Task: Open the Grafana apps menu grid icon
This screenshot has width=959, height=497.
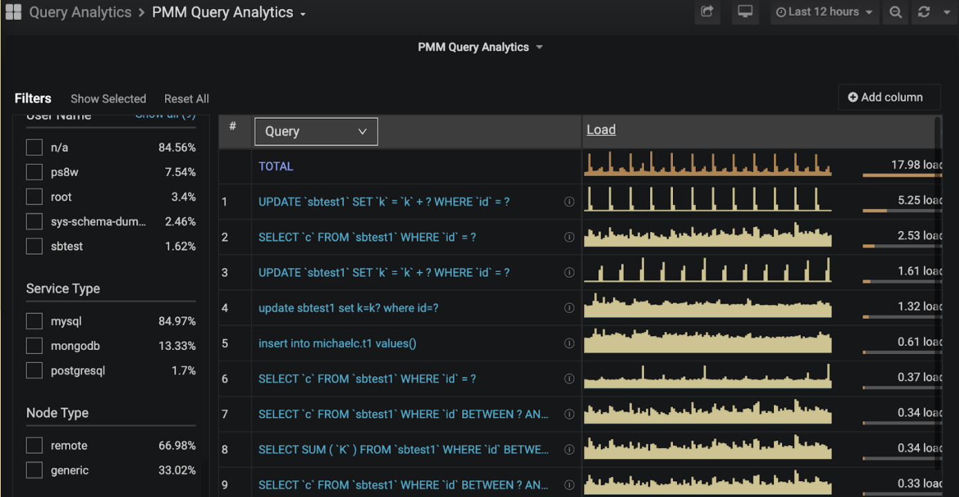Action: (13, 12)
